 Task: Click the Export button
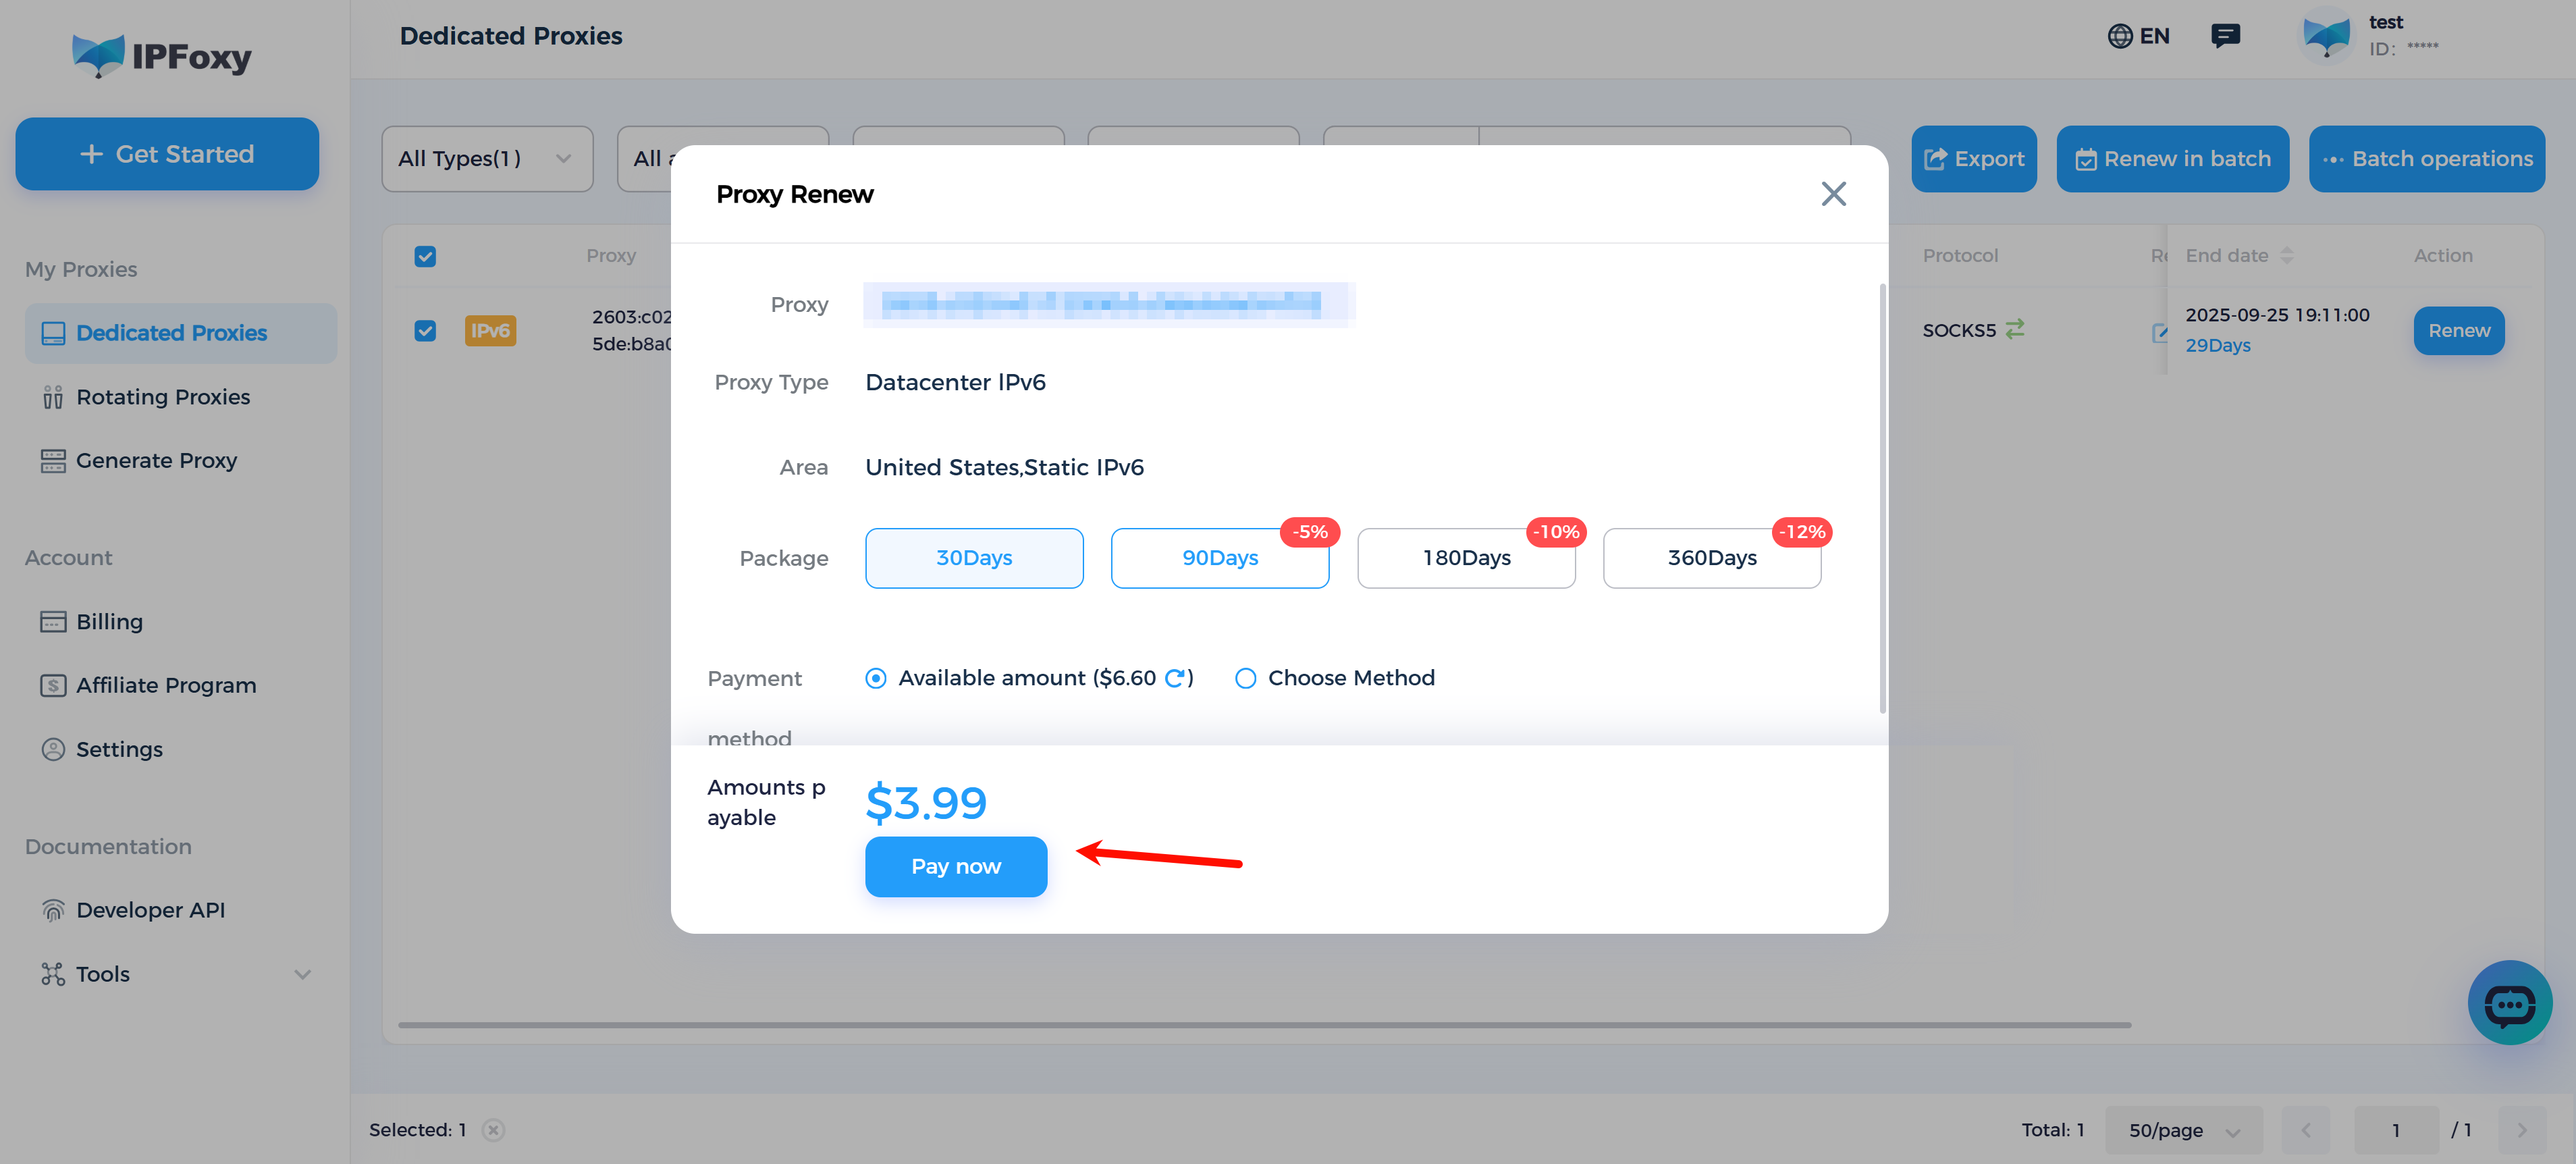coord(1973,158)
